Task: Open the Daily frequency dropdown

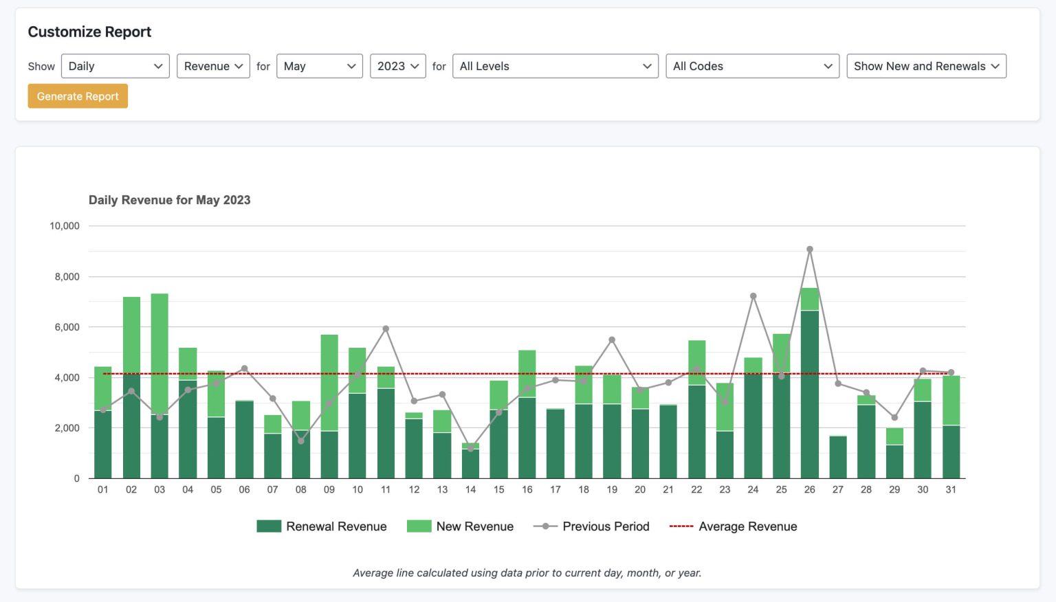Action: coord(114,66)
